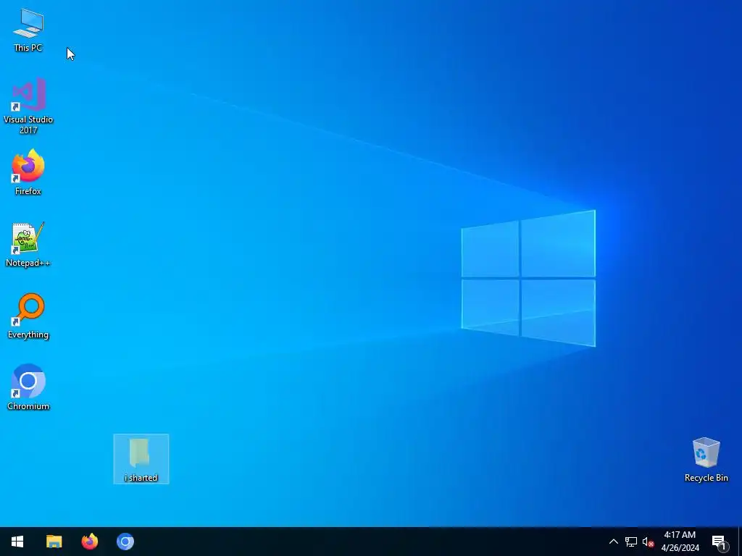This screenshot has height=556, width=742.
Task: Launch Chromium from the taskbar
Action: coord(125,542)
